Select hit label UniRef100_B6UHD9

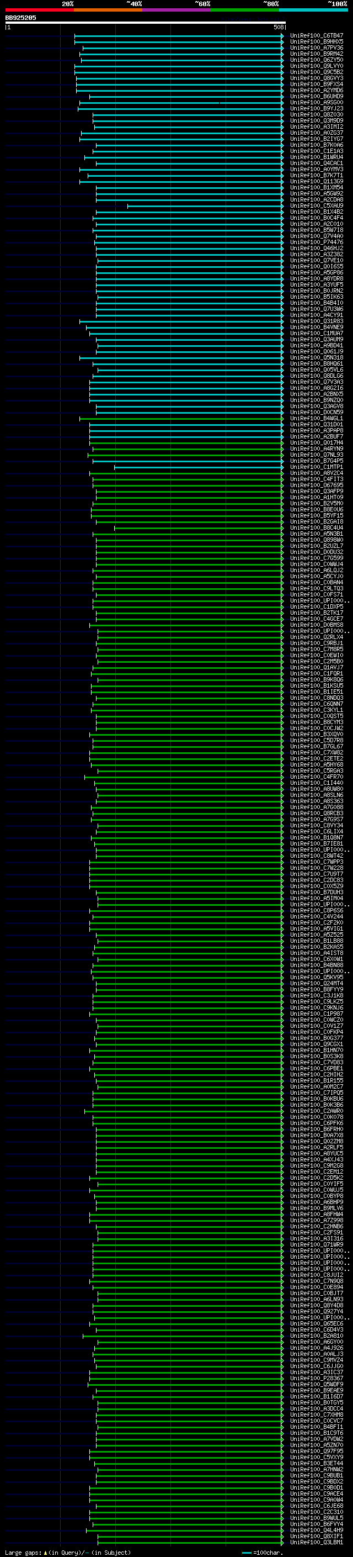[x=316, y=96]
